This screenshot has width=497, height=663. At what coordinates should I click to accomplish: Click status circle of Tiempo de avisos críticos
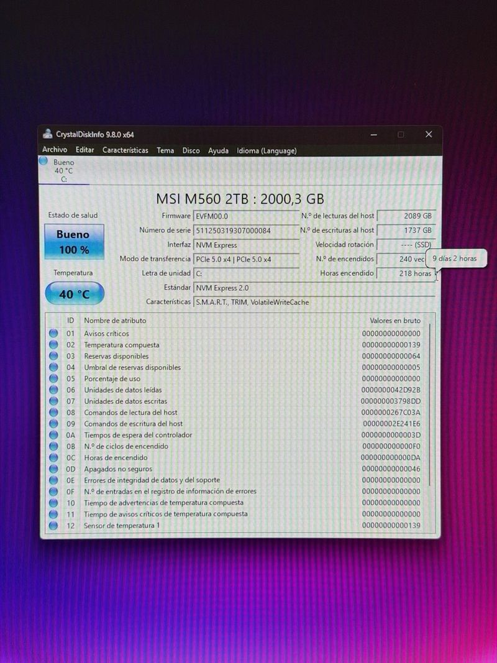point(53,514)
